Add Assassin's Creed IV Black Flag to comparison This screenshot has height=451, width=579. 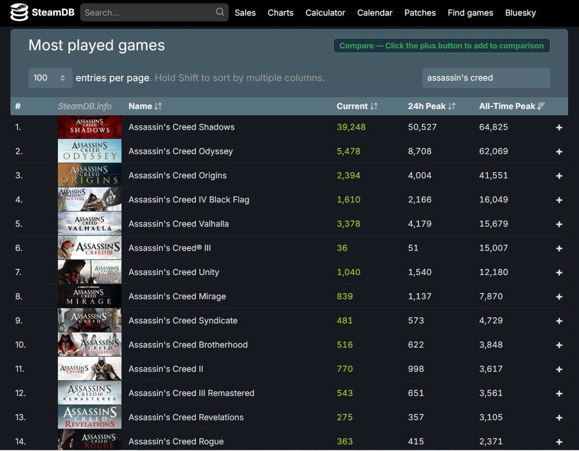tap(559, 200)
